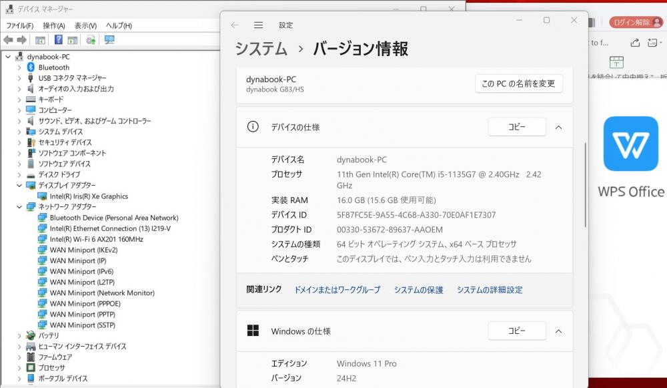Select Intel(R) Wi-Fi 6 AX201 160MHz adapter
This screenshot has width=667, height=388.
(97, 239)
